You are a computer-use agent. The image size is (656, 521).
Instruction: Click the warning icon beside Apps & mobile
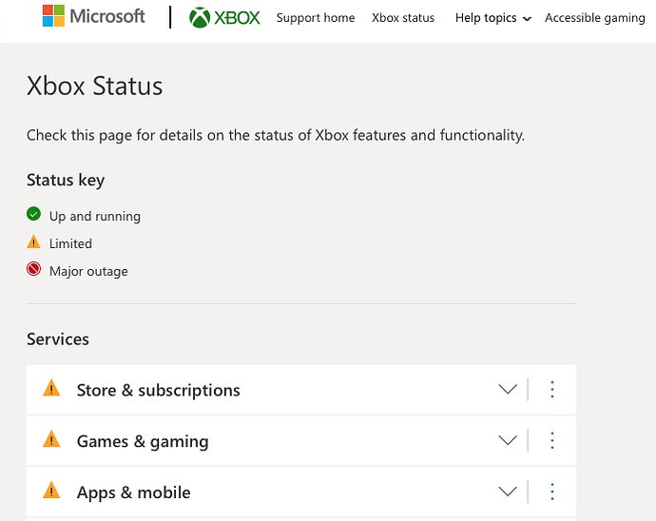(51, 490)
